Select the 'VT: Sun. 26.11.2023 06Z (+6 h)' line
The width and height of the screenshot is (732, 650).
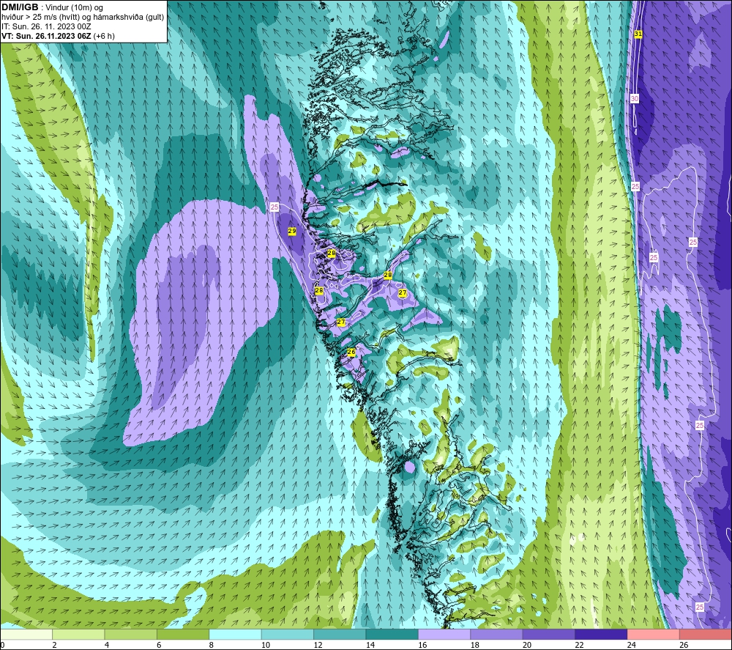pos(58,36)
